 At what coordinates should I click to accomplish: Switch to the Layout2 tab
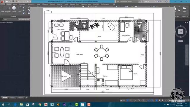(x=20, y=97)
